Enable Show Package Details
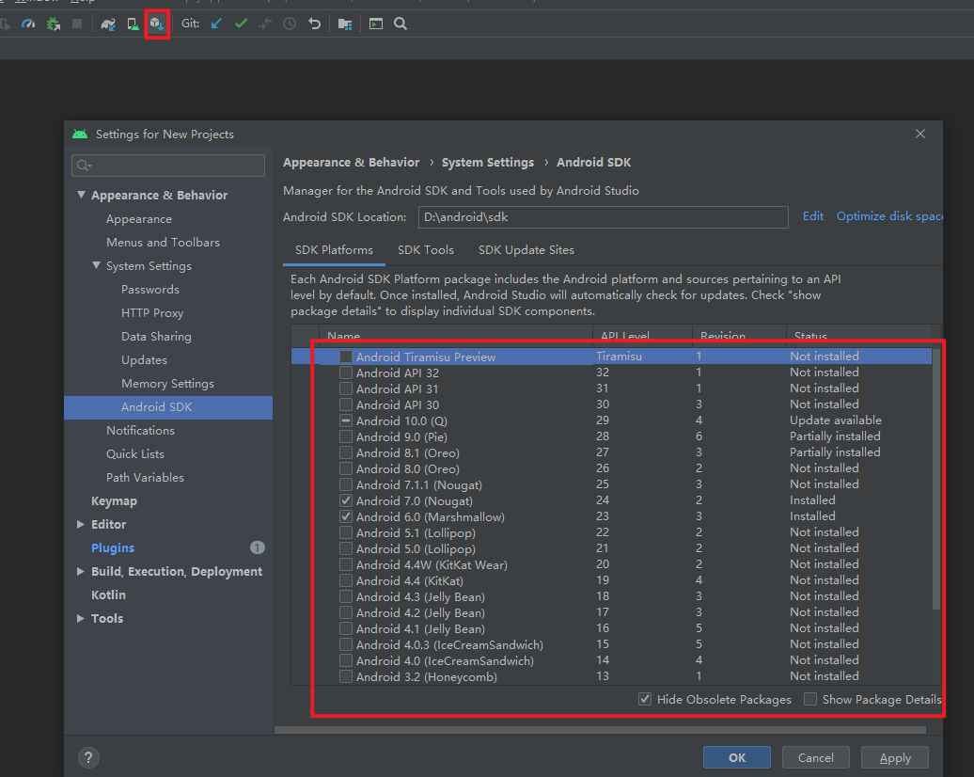The height and width of the screenshot is (777, 974). (x=810, y=699)
